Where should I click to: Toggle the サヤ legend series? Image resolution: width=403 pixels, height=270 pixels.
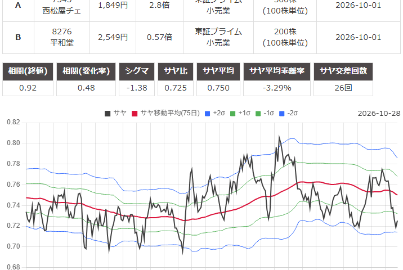coord(115,113)
